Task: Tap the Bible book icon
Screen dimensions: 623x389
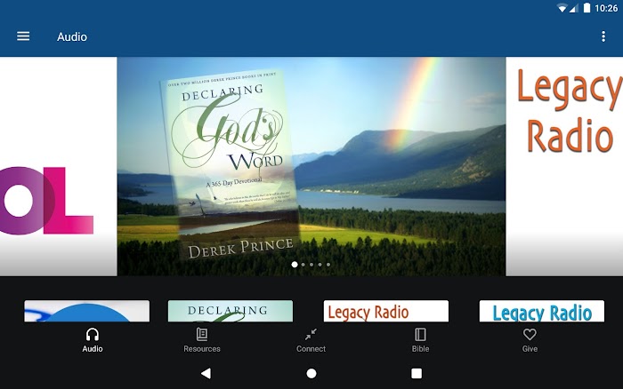Action: point(420,334)
